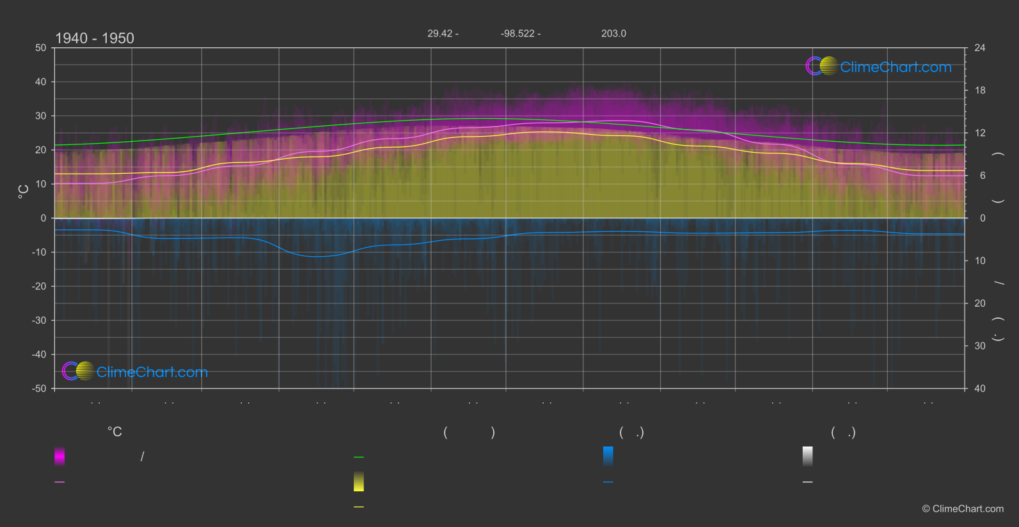1019x527 pixels.
Task: Select the 203.0 elevation value
Action: [x=613, y=34]
